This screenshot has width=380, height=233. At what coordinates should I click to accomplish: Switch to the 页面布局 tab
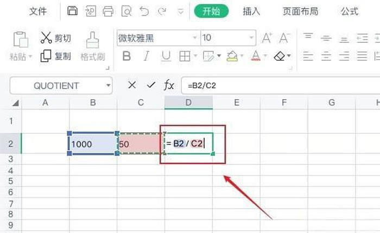pos(300,11)
